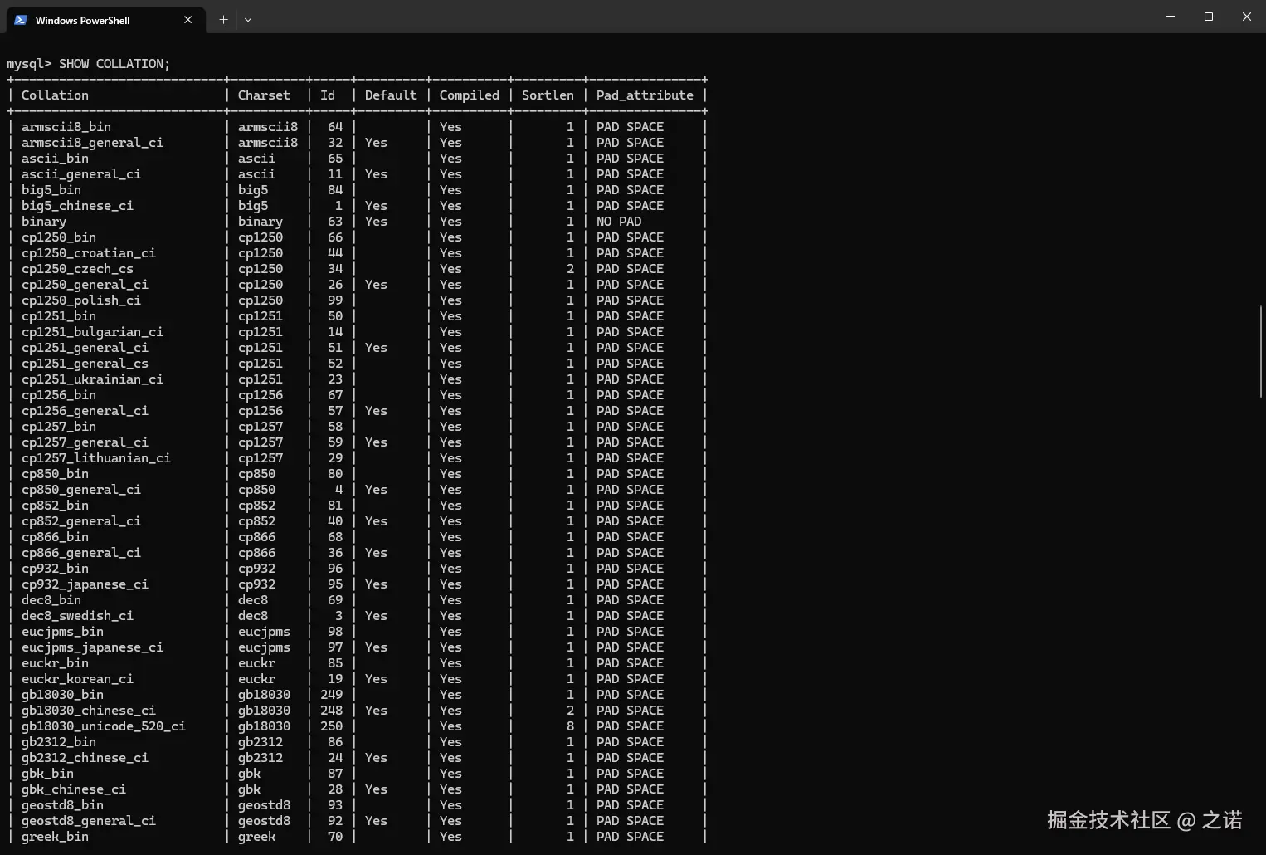Click the gb18030_unicode_520_ci row
Viewport: 1266px width, 855px height.
tap(103, 726)
